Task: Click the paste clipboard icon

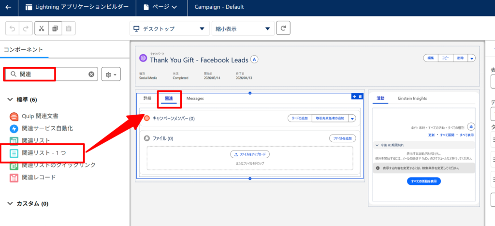Action: click(x=69, y=29)
